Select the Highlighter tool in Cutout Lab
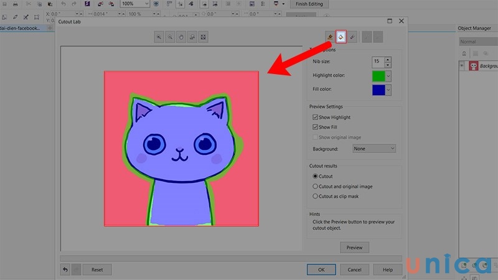 (329, 37)
